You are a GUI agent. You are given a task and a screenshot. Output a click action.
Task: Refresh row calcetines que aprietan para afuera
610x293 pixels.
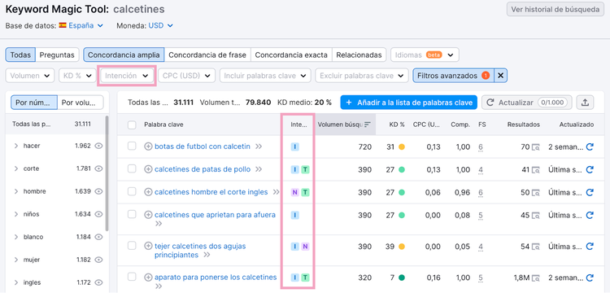(x=590, y=215)
